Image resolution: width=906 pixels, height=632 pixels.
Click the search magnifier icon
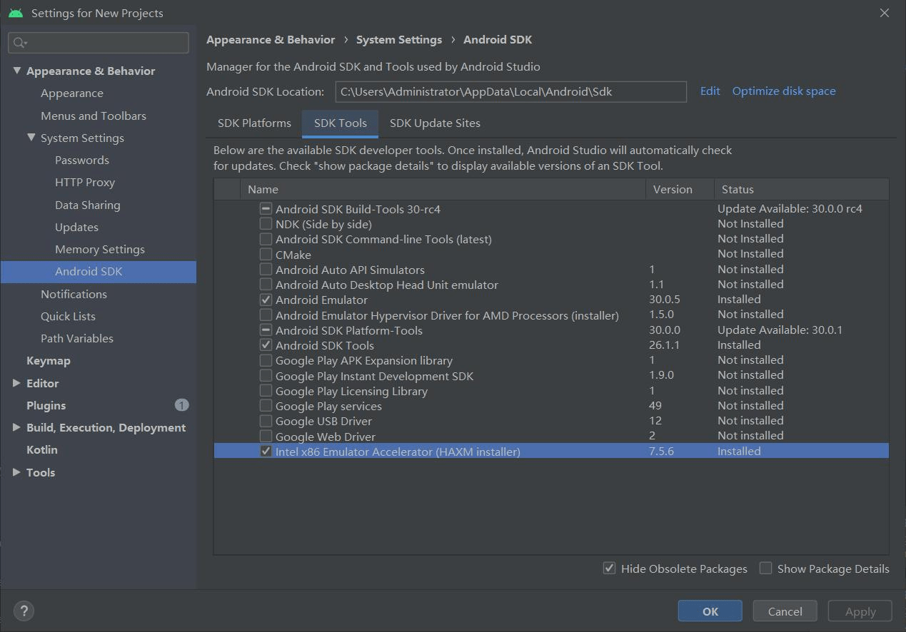coord(19,43)
